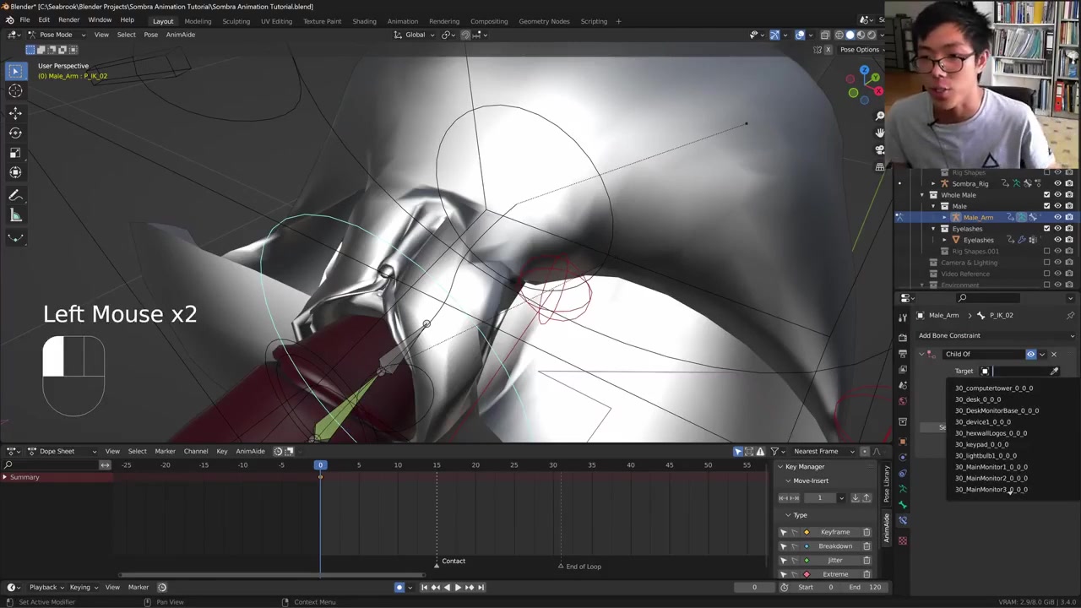Pick the Annotate tool
The width and height of the screenshot is (1081, 608).
[15, 195]
